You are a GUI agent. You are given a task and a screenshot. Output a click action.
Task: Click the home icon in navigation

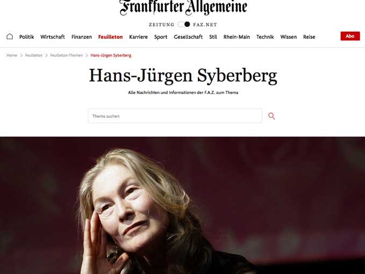click(10, 37)
